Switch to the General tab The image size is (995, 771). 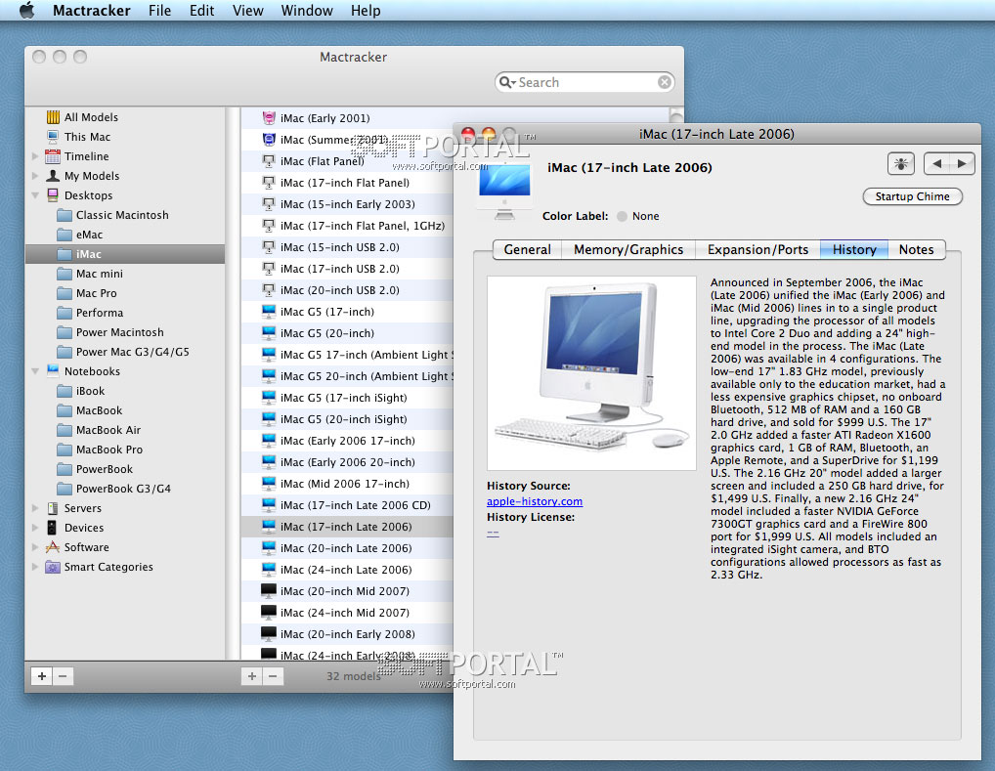(x=528, y=249)
